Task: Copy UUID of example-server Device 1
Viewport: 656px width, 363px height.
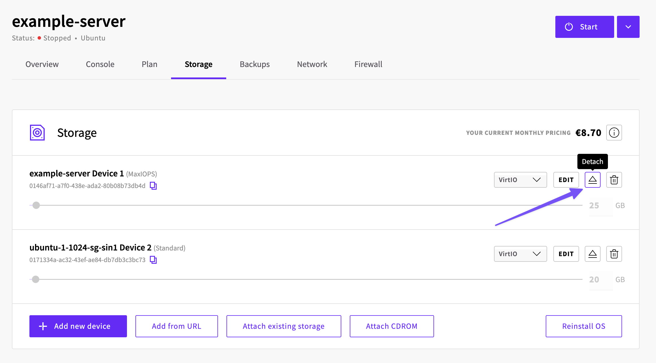Action: click(x=153, y=186)
